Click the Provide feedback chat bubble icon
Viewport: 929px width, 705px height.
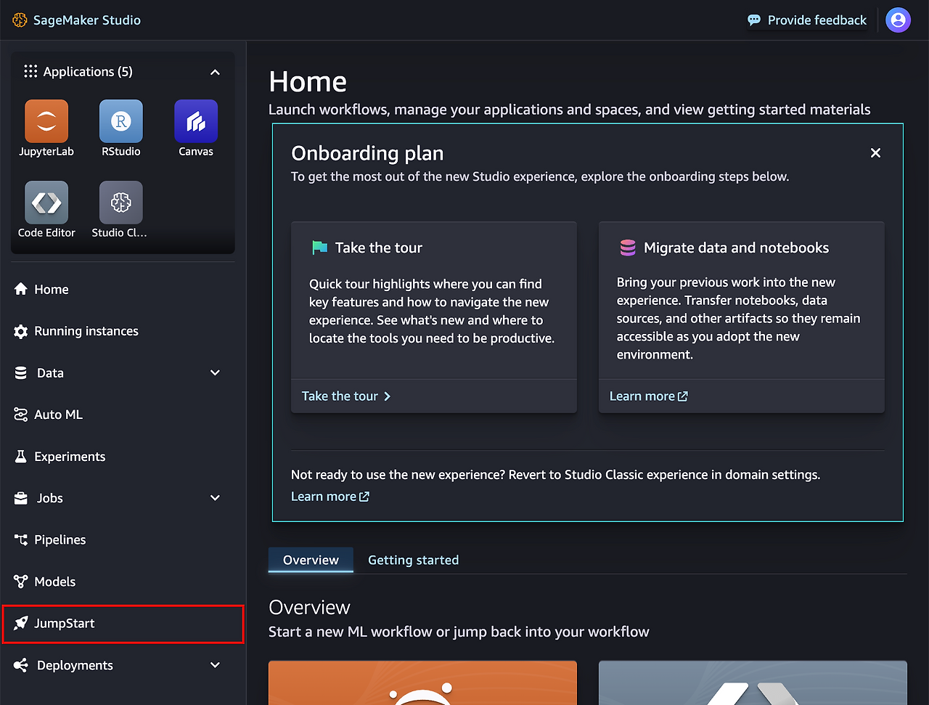[754, 20]
